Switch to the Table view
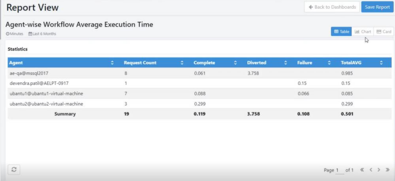 (341, 32)
